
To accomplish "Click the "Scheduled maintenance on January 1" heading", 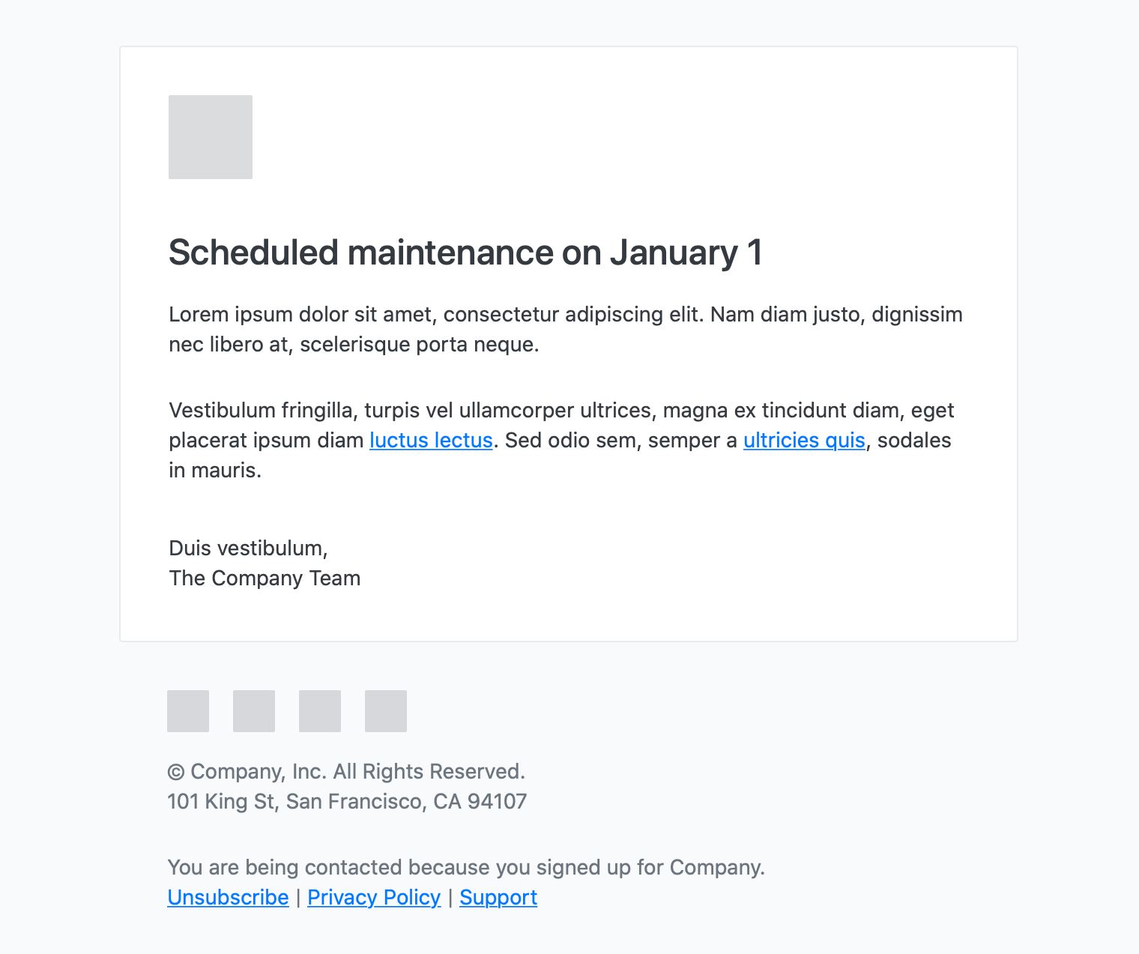I will 465,253.
